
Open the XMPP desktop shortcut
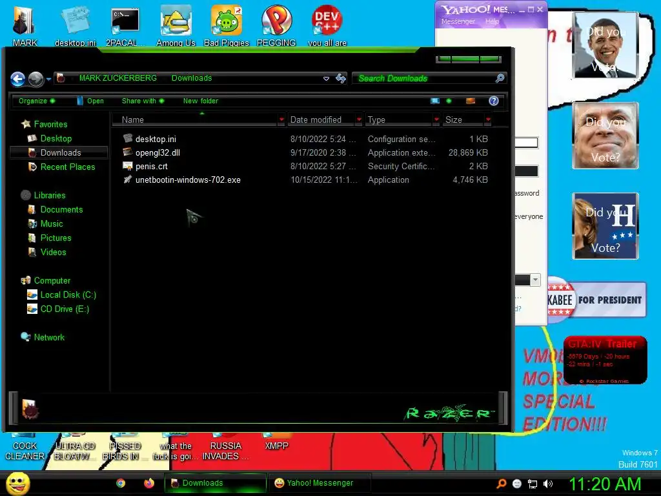(x=276, y=442)
